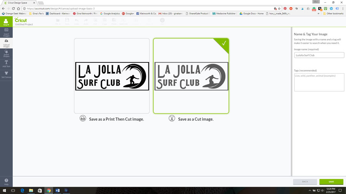Click the green SAVE button
The width and height of the screenshot is (346, 194).
coord(331,182)
